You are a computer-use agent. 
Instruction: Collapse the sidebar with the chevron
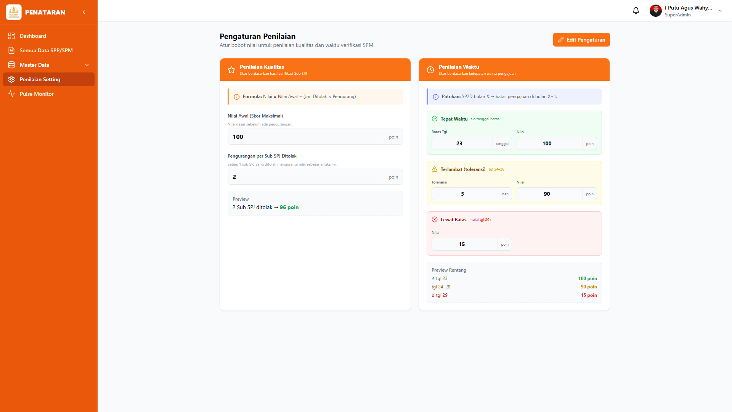click(x=84, y=12)
